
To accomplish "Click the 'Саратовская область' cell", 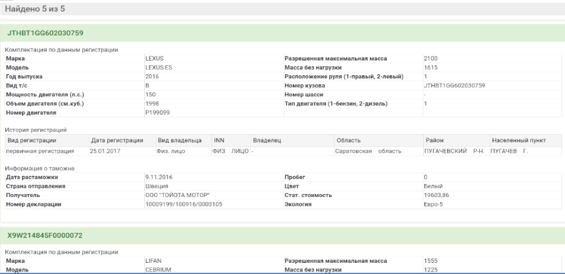I will click(x=367, y=151).
